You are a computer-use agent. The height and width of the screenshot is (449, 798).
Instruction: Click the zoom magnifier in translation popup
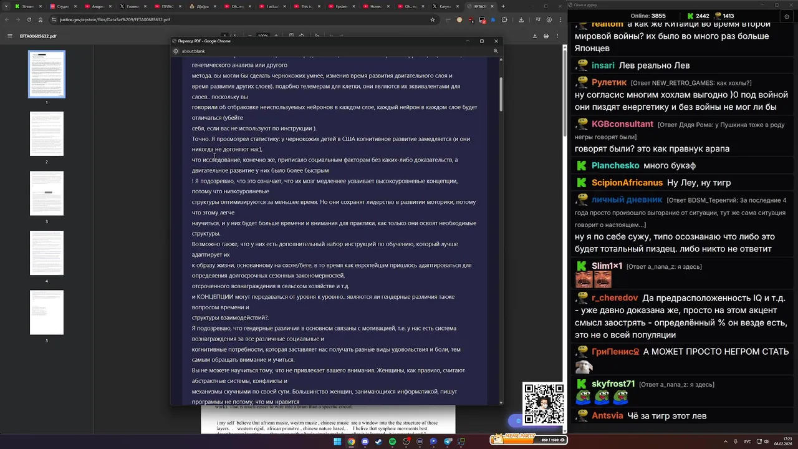(x=496, y=51)
